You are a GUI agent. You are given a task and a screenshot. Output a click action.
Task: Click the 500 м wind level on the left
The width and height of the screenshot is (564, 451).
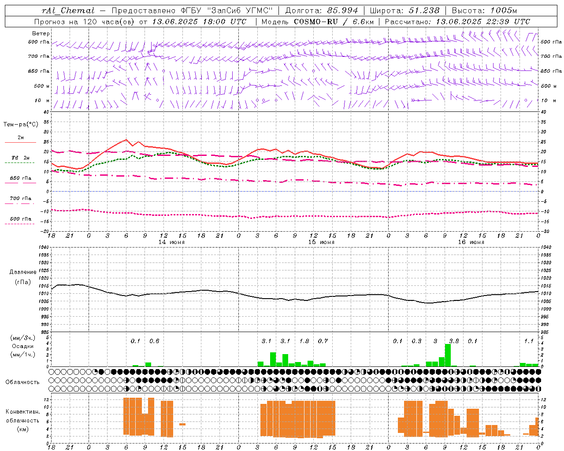[42, 86]
